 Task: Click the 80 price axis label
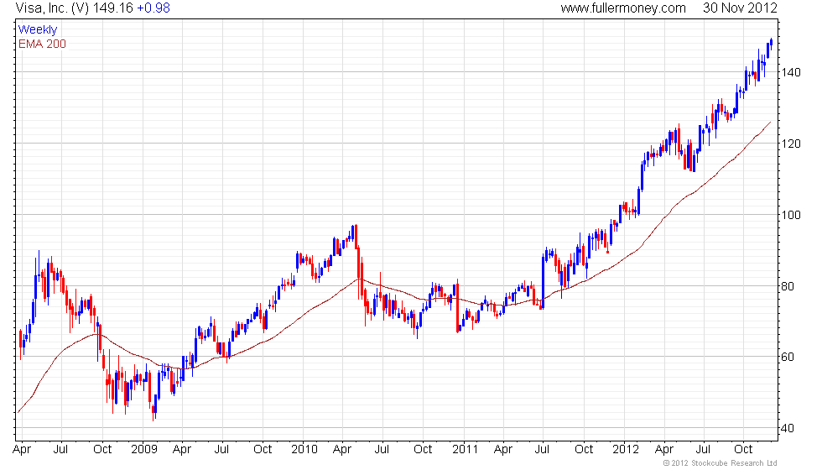tap(788, 286)
